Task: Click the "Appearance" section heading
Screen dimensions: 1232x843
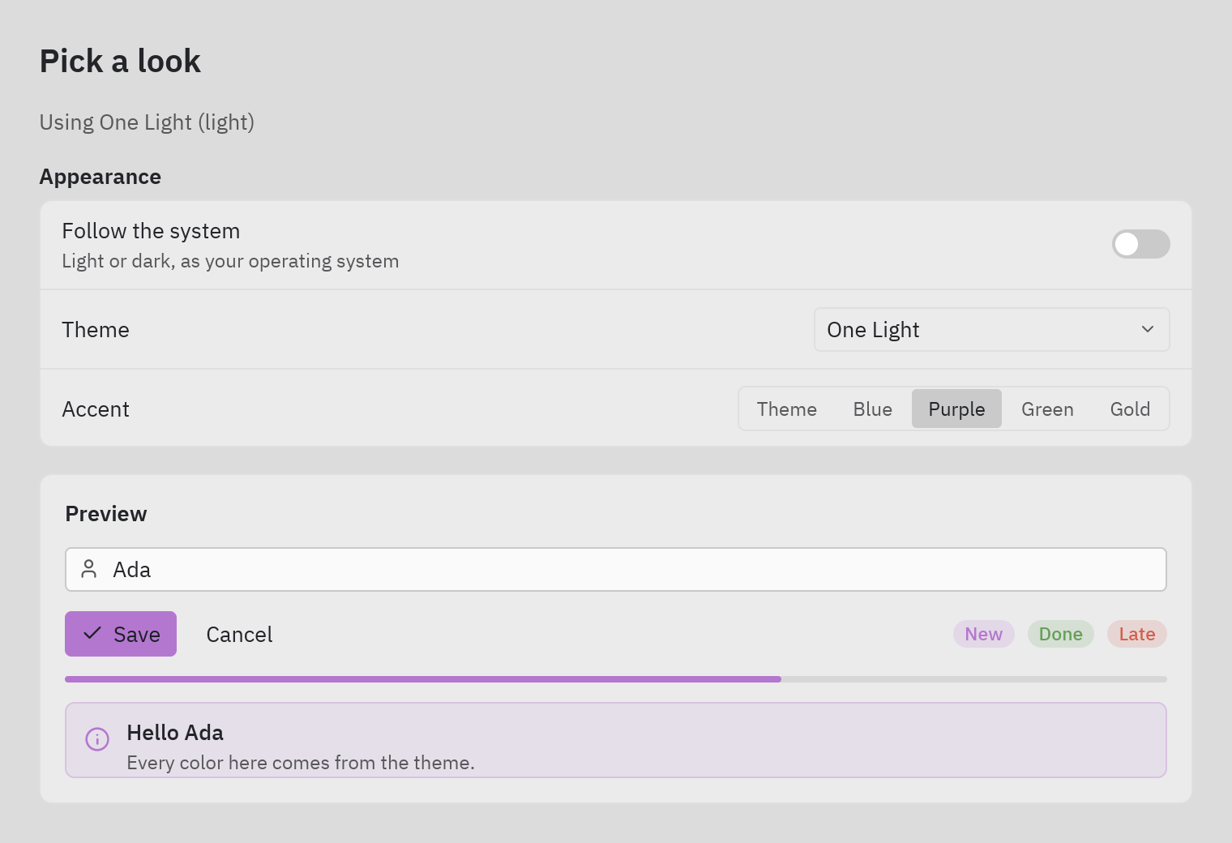Action: coord(101,177)
